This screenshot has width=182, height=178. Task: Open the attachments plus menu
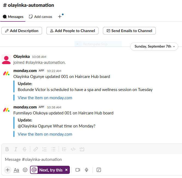tap(8, 170)
